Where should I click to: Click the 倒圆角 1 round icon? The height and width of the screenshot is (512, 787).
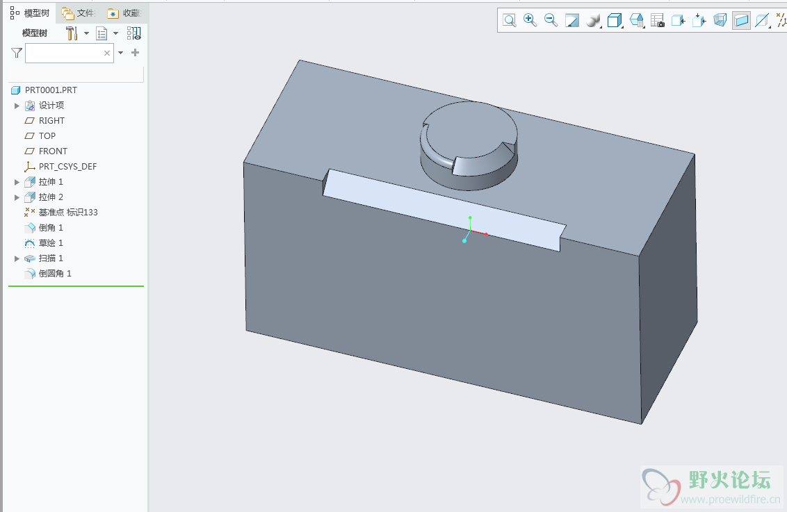point(30,274)
